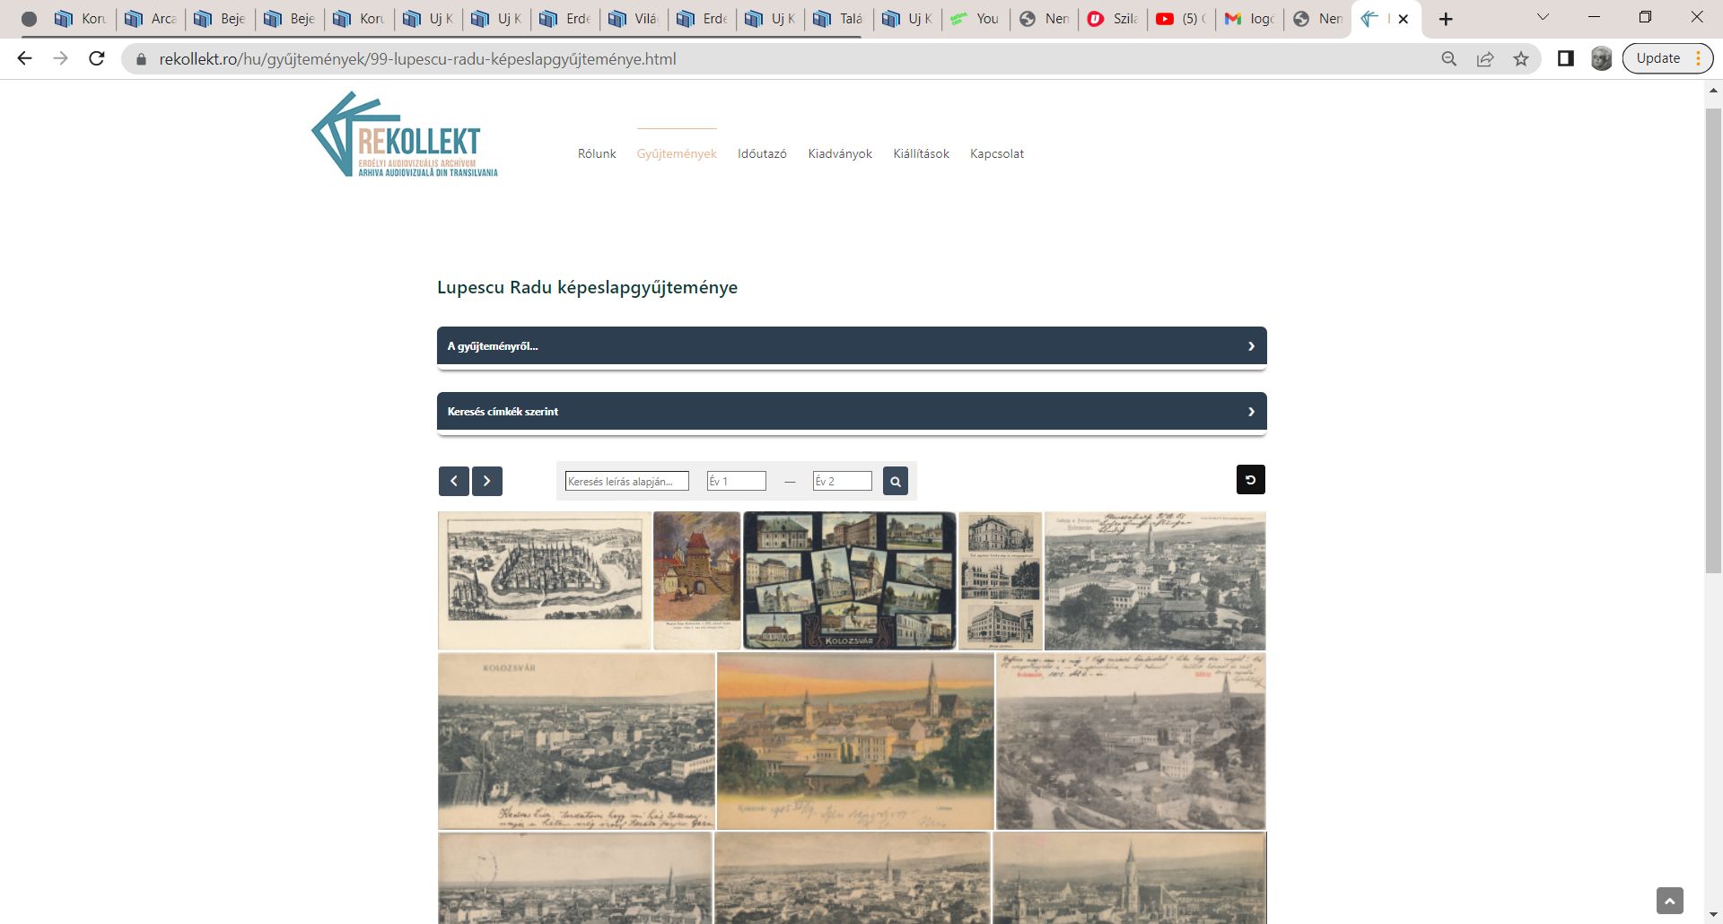1723x924 pixels.
Task: Go to next gallery page
Action: click(487, 481)
